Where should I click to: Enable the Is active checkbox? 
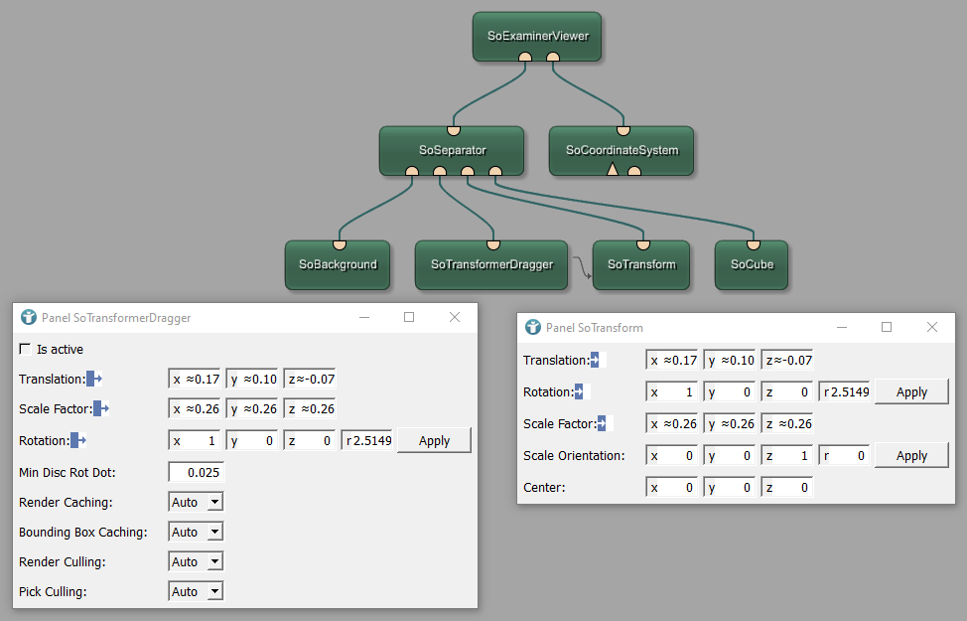[x=26, y=350]
